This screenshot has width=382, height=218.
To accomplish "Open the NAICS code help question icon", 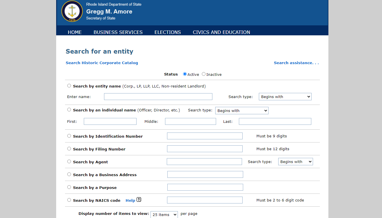I will tap(139, 199).
